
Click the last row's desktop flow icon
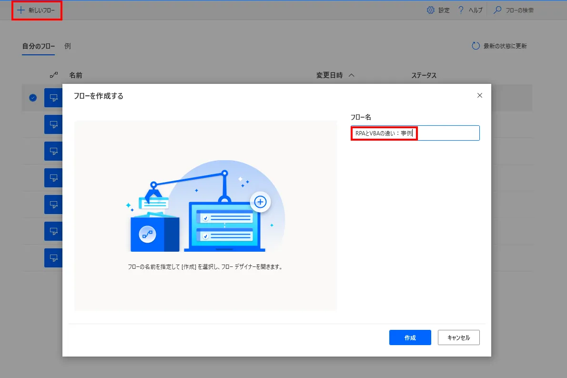coord(53,258)
